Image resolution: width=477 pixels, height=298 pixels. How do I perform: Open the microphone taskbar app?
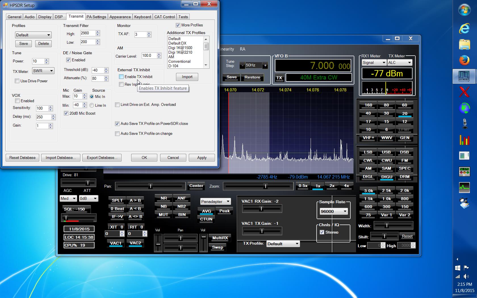pos(465,124)
